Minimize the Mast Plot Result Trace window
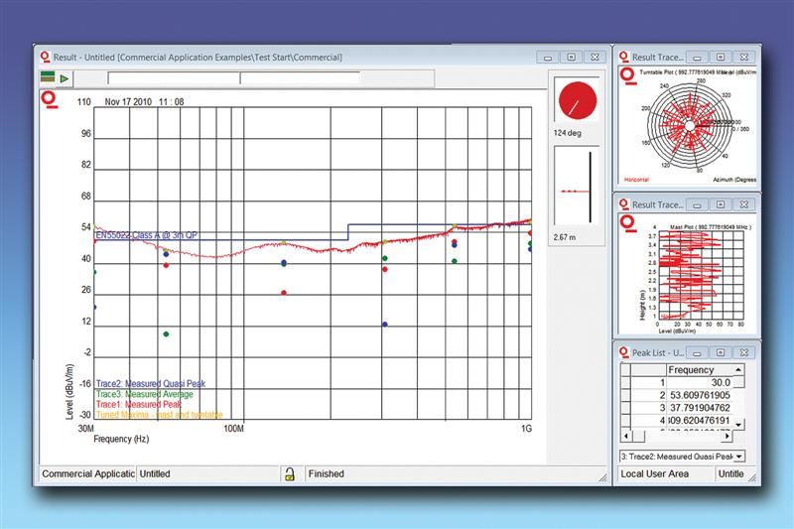The image size is (794, 529). tap(698, 205)
